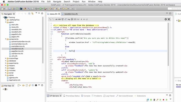Expand the database folder

tap(6, 61)
